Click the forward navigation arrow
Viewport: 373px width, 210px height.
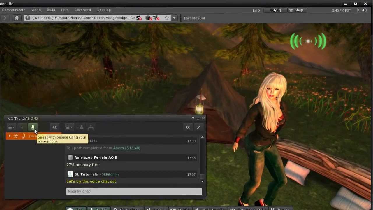[5, 18]
